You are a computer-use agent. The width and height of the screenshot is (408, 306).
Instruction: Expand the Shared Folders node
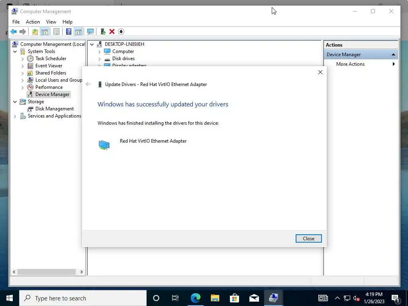tap(23, 73)
